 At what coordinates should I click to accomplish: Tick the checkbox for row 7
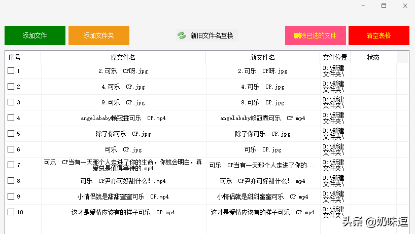click(11, 165)
